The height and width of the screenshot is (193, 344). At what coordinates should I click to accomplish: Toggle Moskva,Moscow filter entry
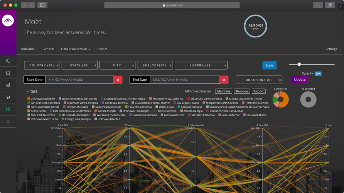[173, 115]
